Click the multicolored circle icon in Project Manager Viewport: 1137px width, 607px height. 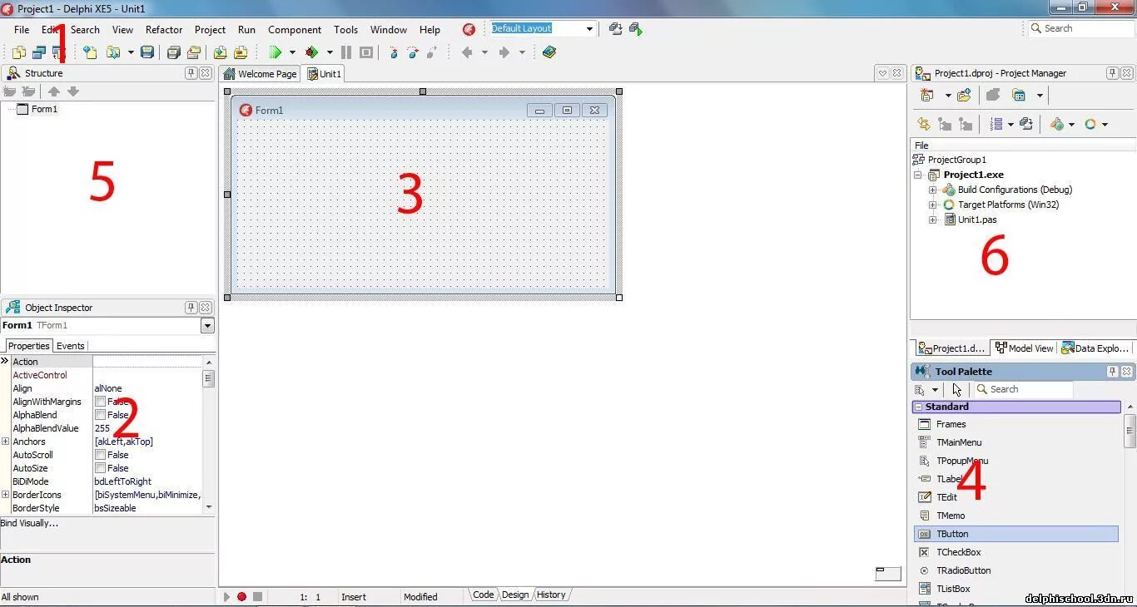pyautogui.click(x=1090, y=124)
